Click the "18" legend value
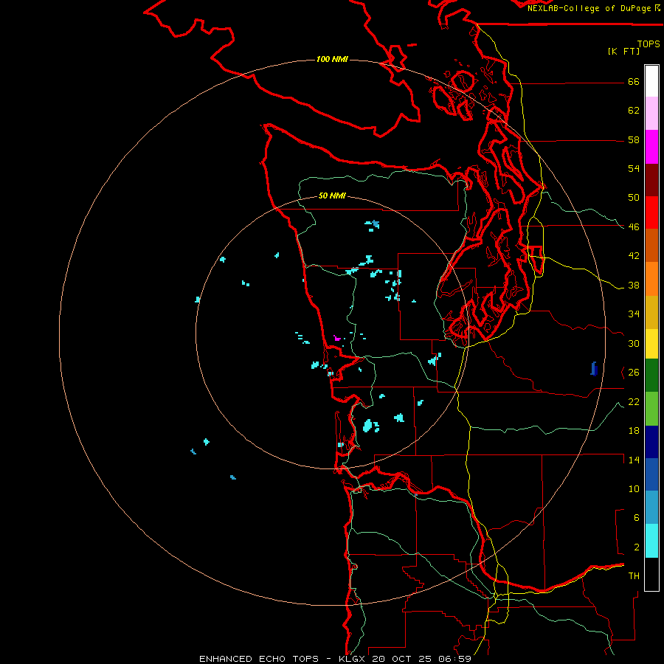Image resolution: width=664 pixels, height=664 pixels. (x=634, y=431)
